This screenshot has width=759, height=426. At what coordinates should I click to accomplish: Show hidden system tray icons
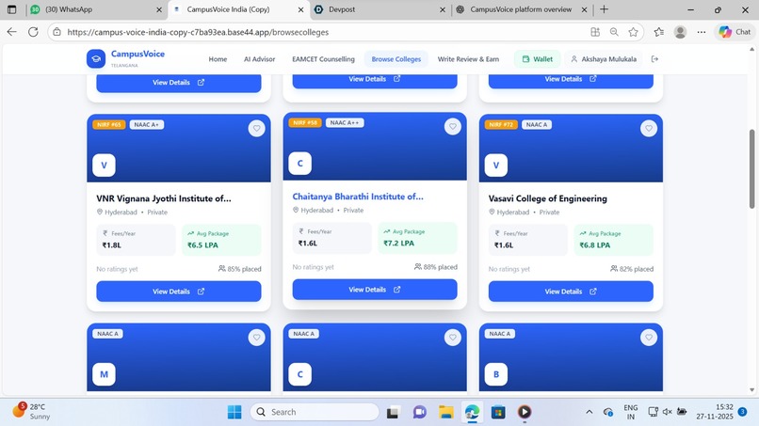[589, 412]
